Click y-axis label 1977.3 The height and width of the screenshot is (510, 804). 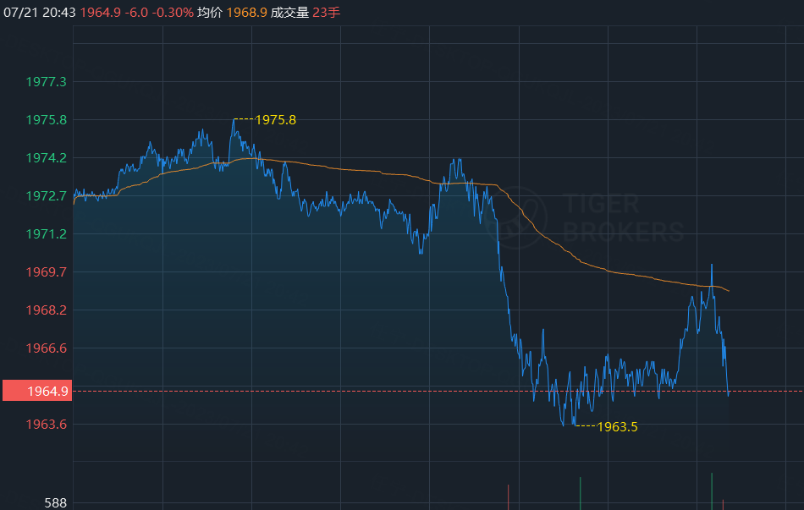pos(47,81)
